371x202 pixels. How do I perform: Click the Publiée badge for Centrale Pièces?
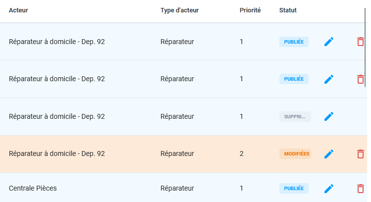[294, 189]
